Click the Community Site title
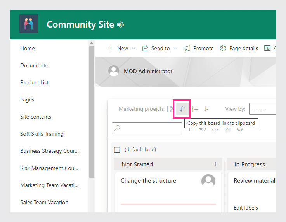 click(80, 24)
